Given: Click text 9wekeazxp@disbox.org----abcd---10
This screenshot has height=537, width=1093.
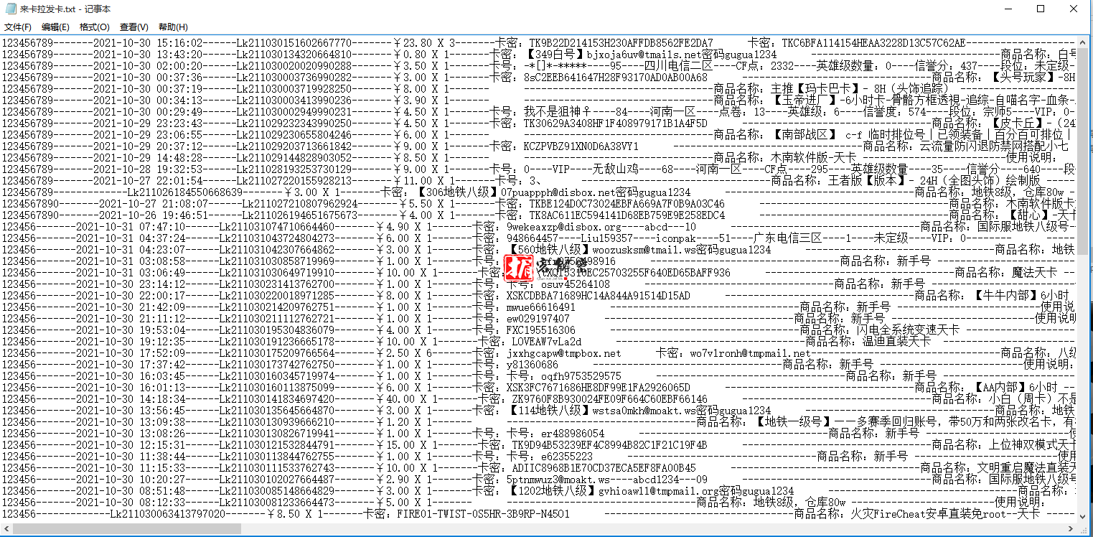Looking at the screenshot, I should pyautogui.click(x=601, y=227).
